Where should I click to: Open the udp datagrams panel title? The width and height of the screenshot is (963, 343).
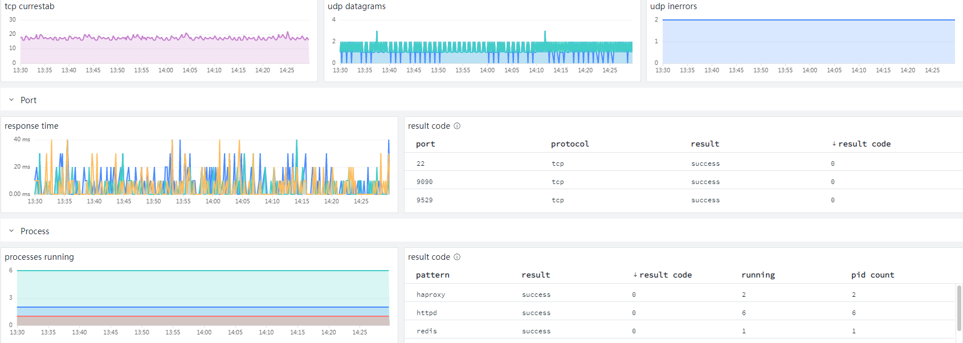click(x=357, y=6)
